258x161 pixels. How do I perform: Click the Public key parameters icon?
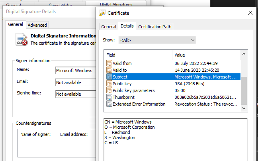click(109, 90)
